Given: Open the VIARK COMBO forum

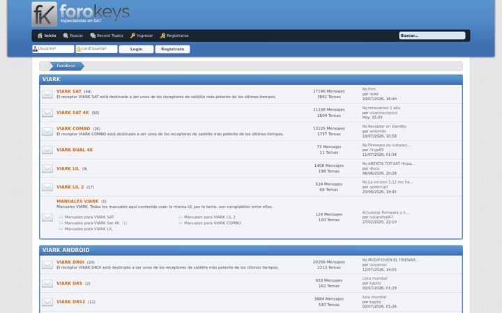Looking at the screenshot, I should (x=73, y=129).
